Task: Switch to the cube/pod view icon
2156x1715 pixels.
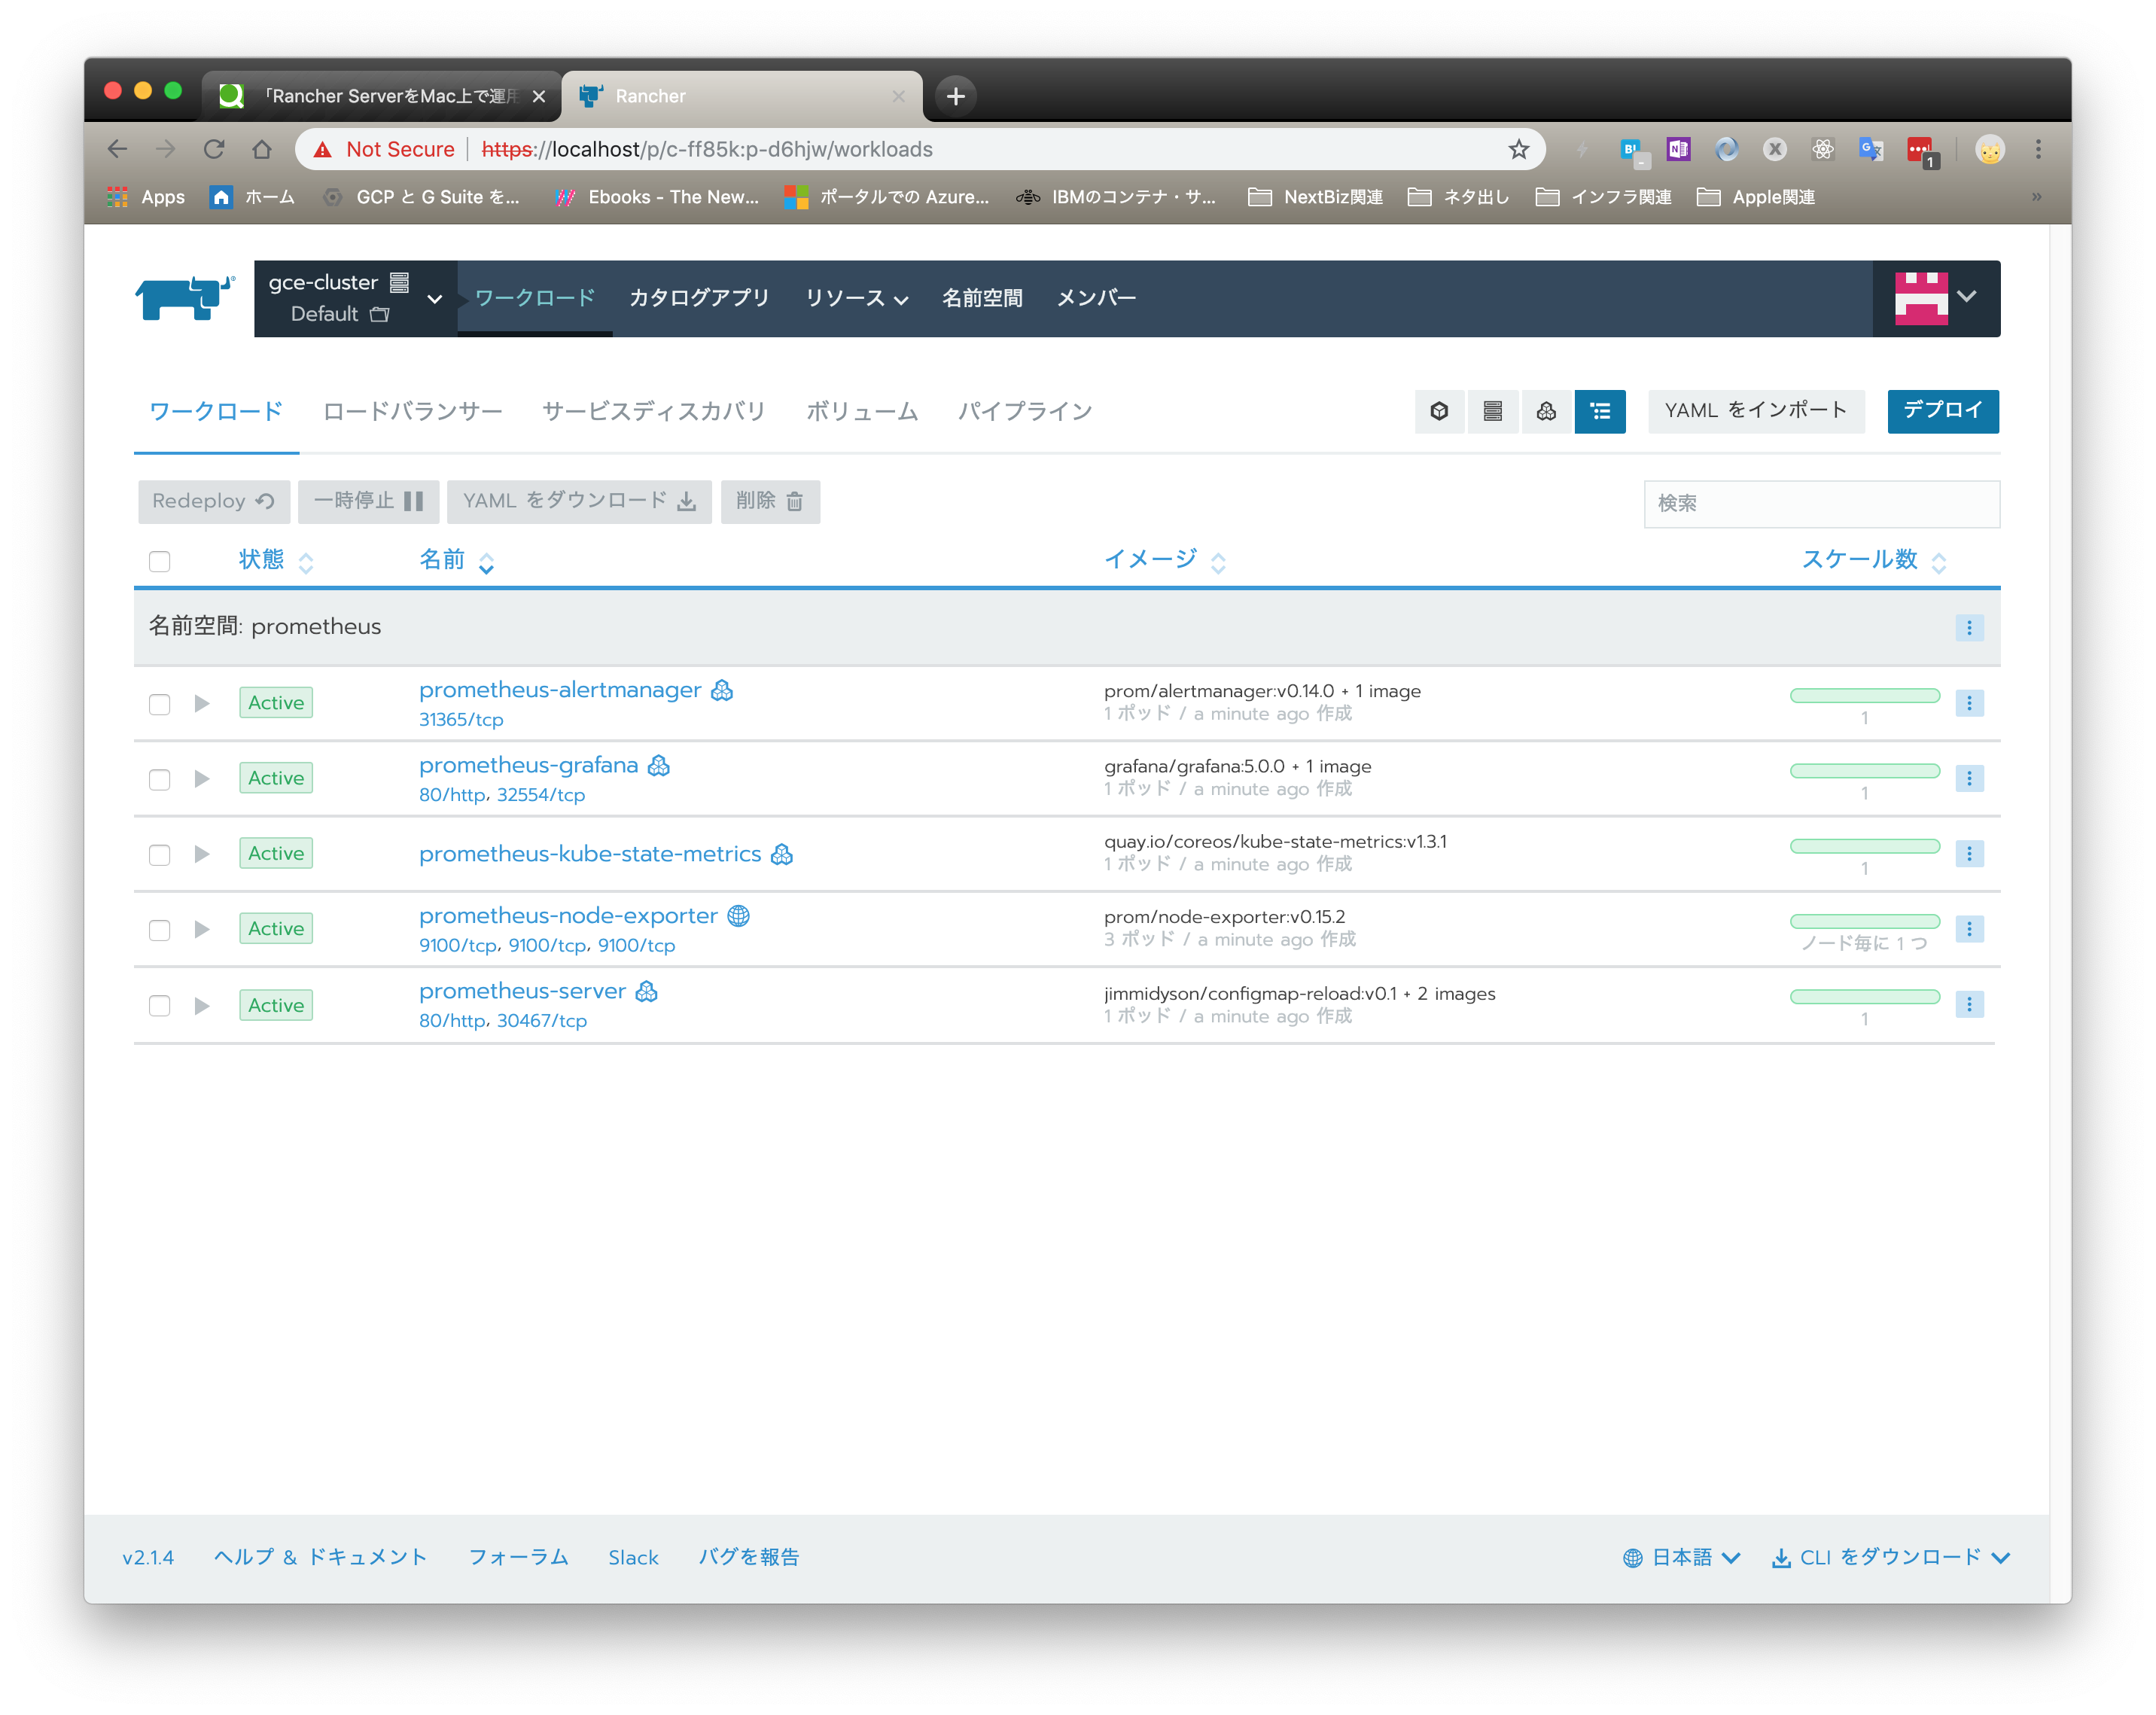Action: [1439, 411]
